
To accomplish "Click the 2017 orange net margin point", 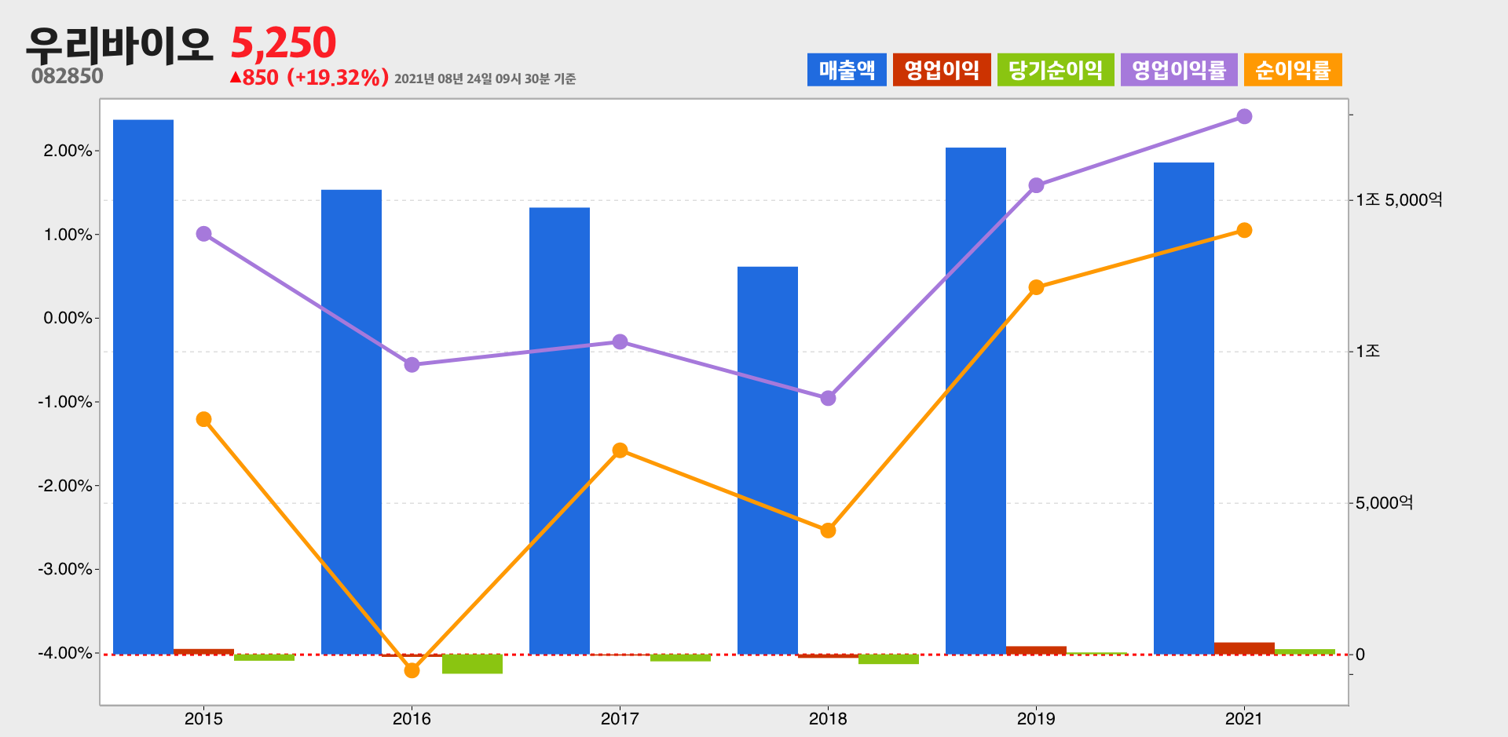I will [620, 450].
